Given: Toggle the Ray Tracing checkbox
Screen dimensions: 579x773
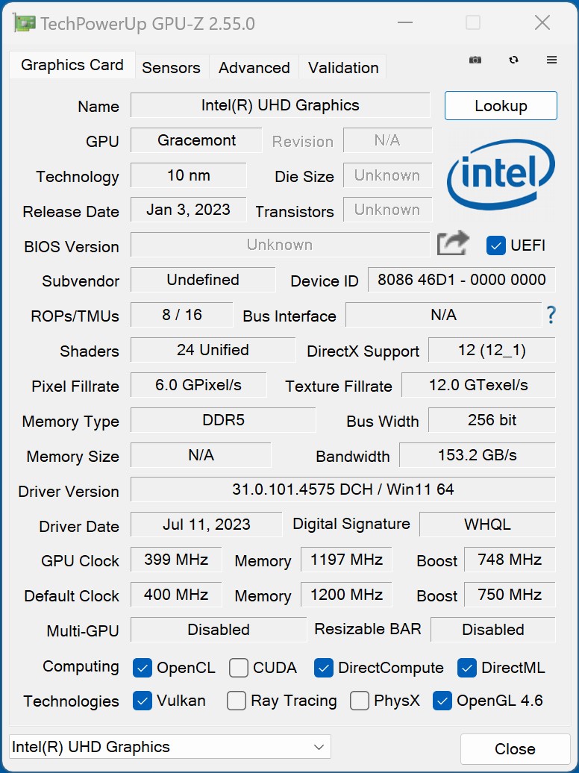Looking at the screenshot, I should [x=237, y=701].
